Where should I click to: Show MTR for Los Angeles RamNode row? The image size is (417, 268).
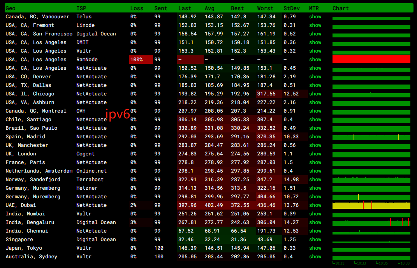point(315,59)
